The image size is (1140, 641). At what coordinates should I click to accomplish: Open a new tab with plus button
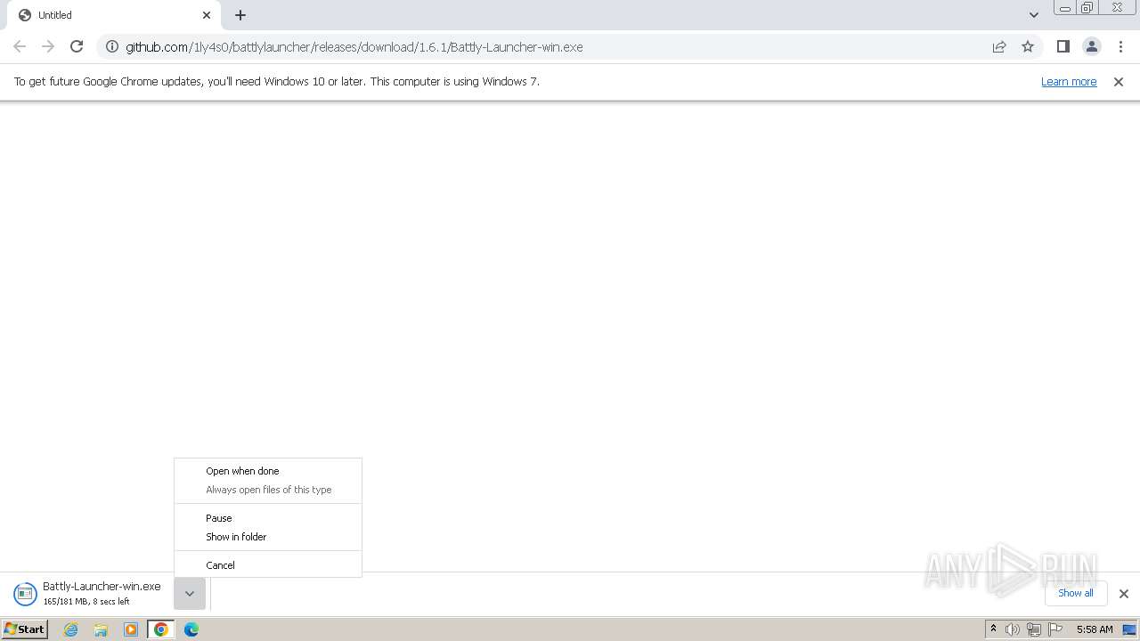click(x=240, y=15)
